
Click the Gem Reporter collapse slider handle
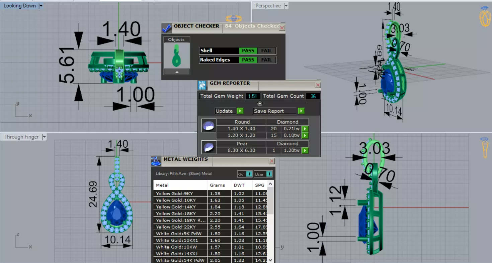260,104
